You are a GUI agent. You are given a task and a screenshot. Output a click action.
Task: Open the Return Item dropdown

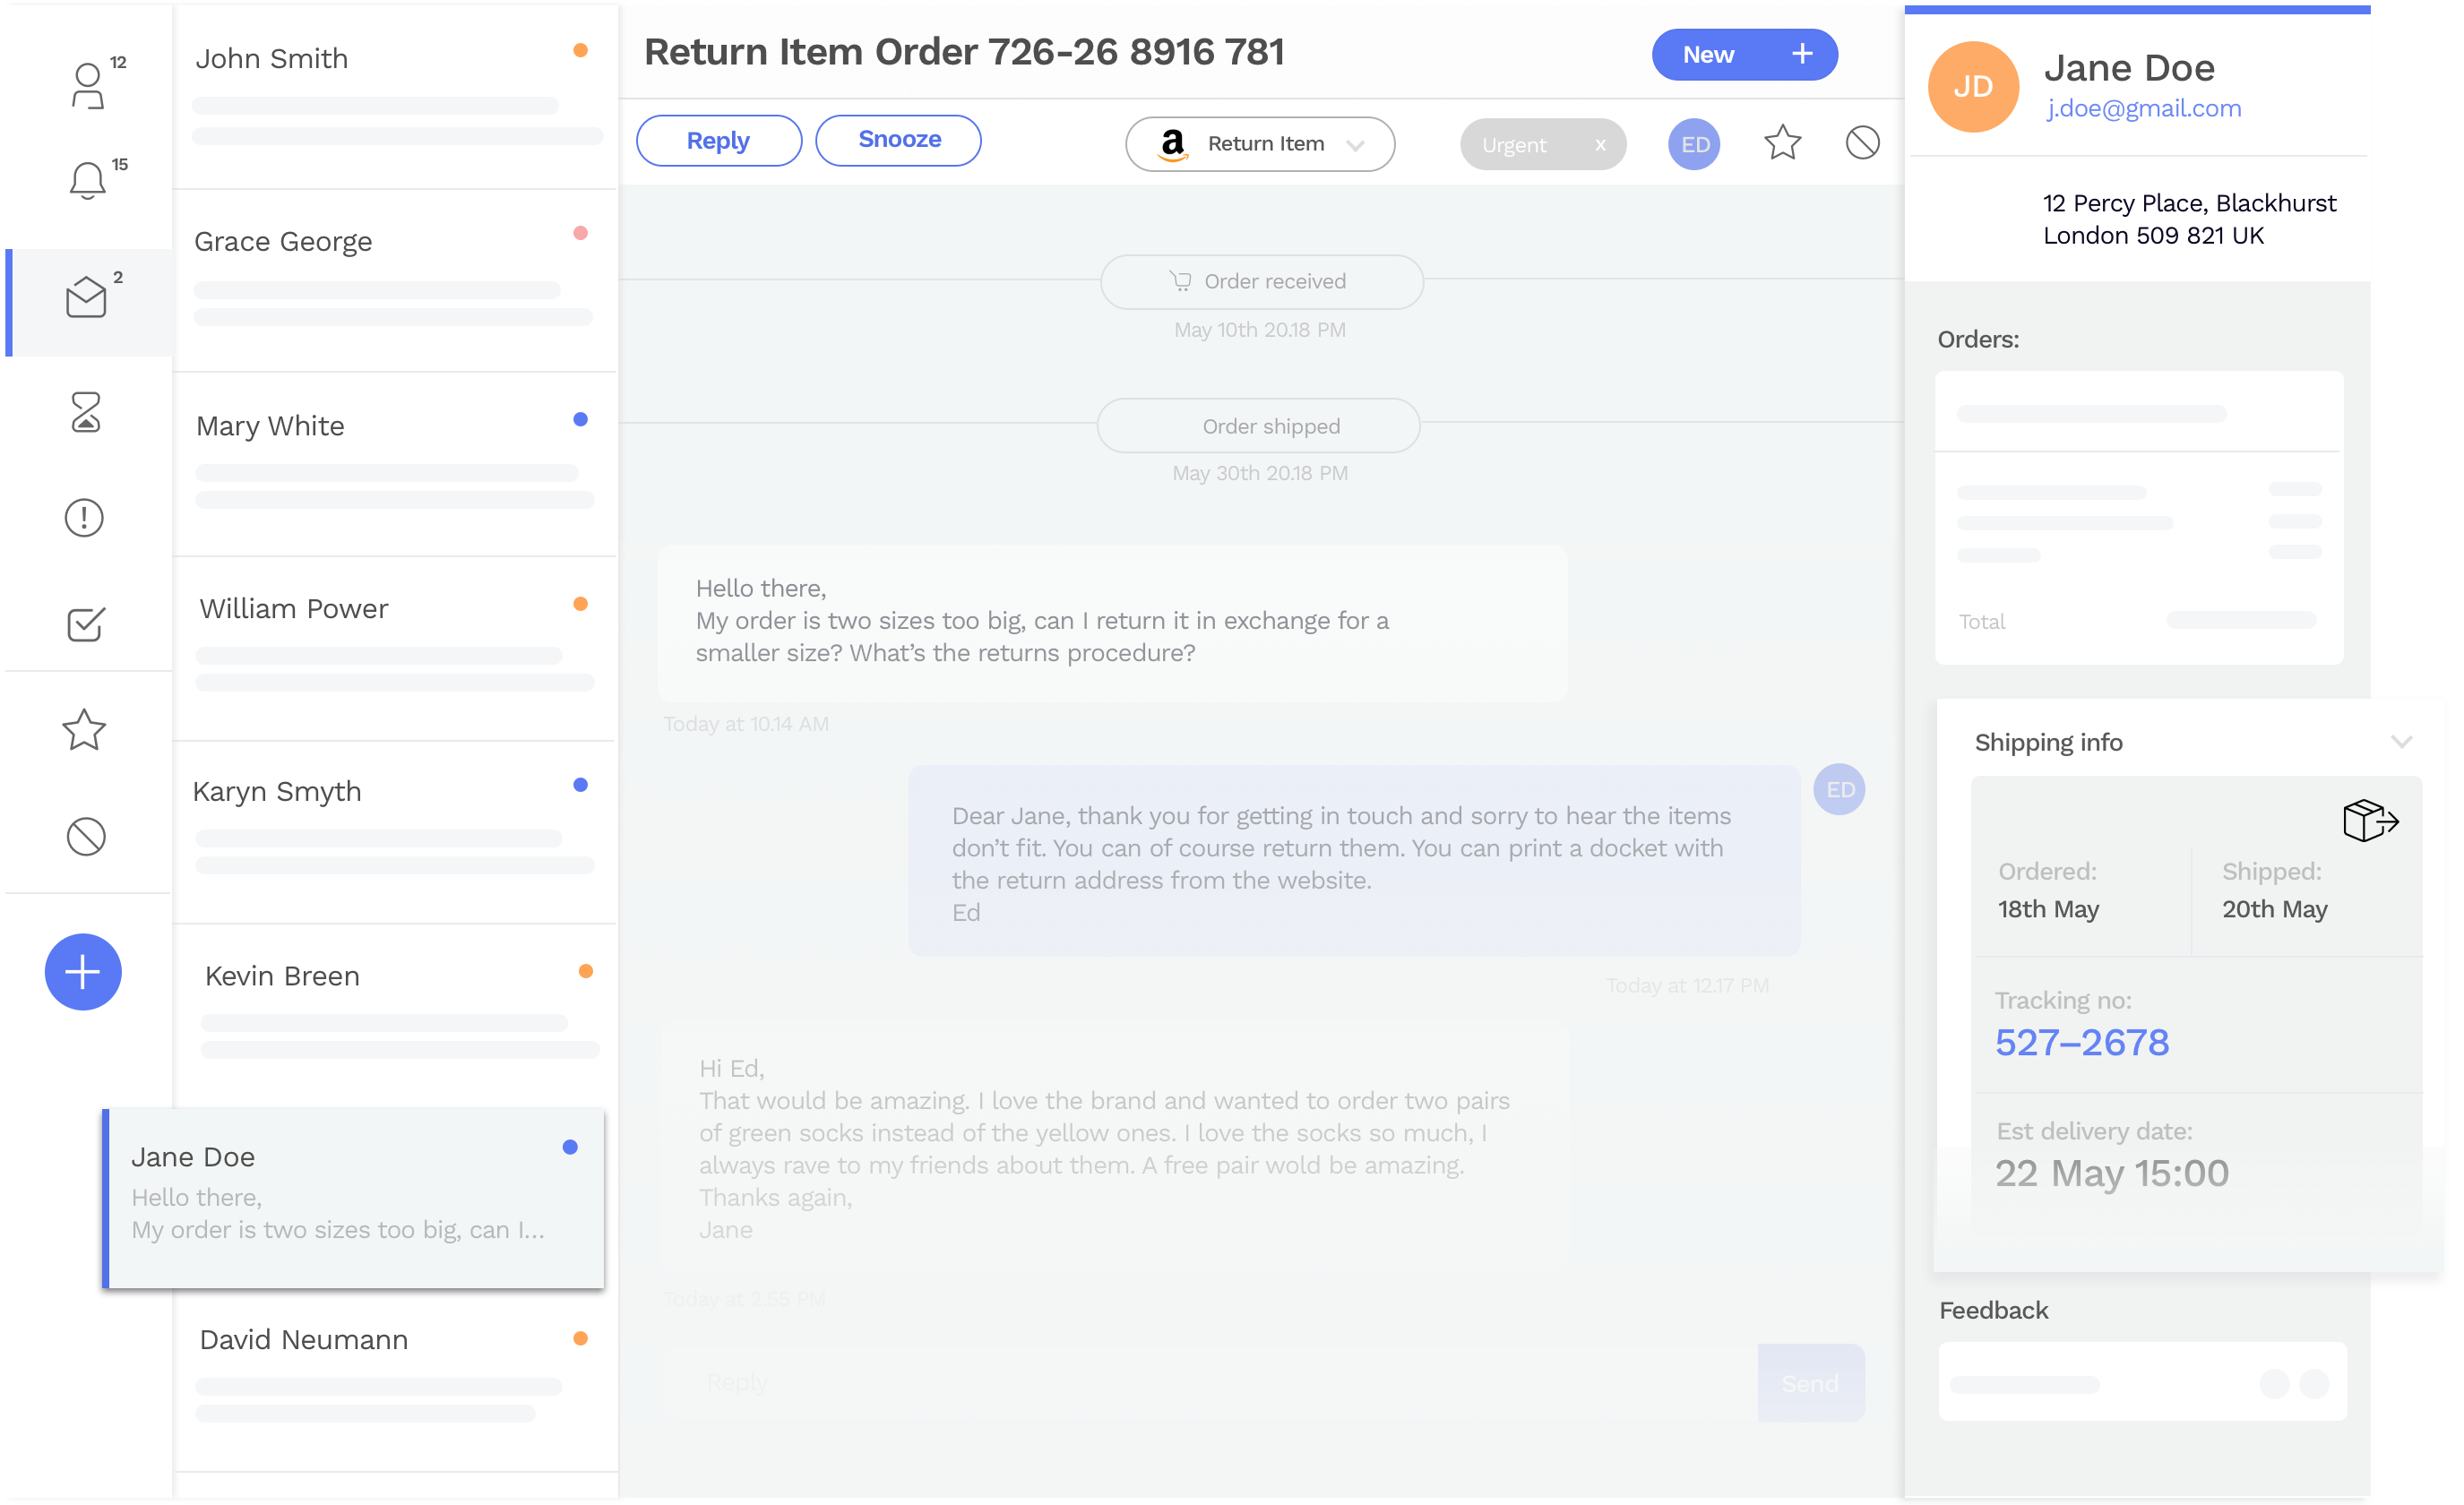tap(1261, 145)
